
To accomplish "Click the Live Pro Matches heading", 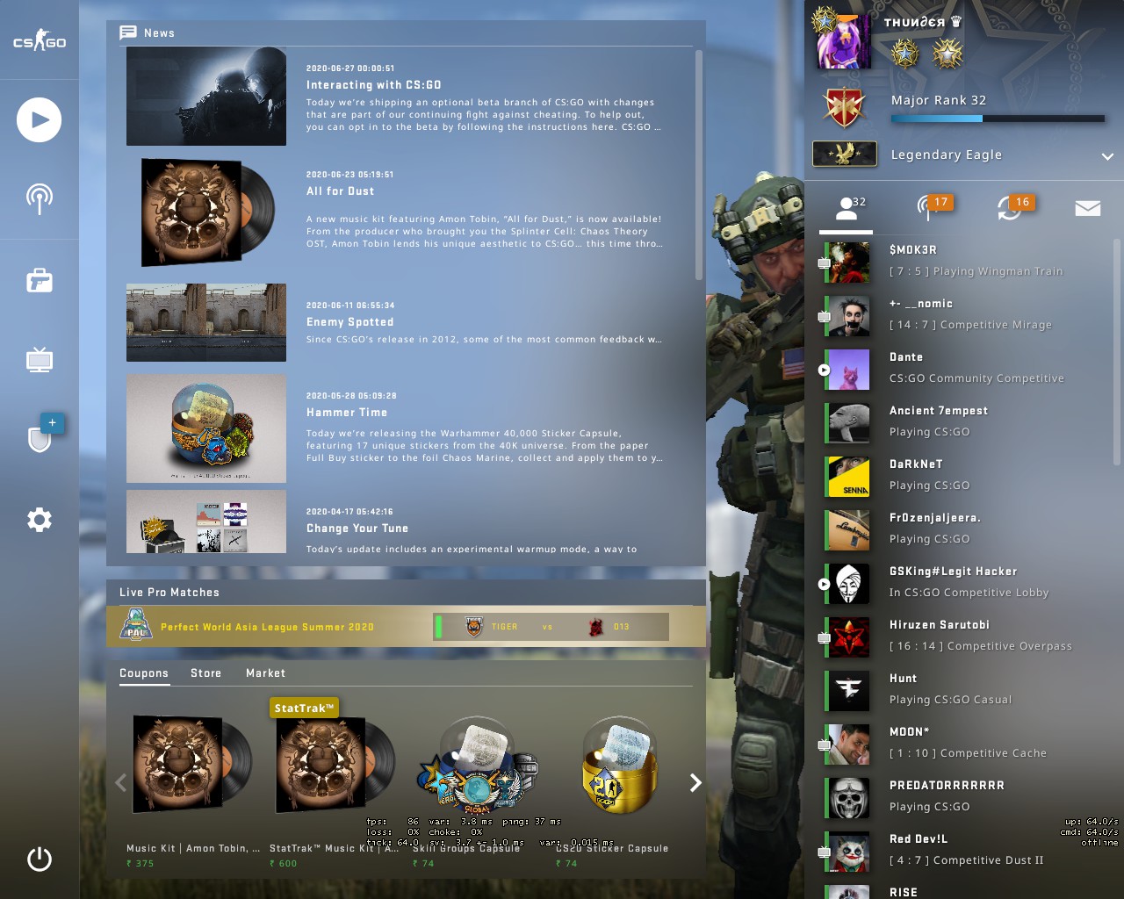I will click(x=169, y=593).
